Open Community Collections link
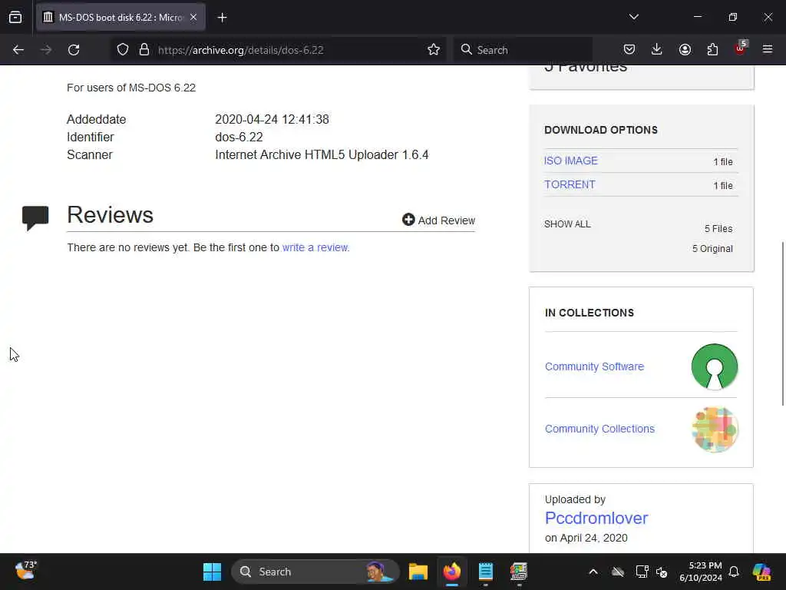 point(599,429)
